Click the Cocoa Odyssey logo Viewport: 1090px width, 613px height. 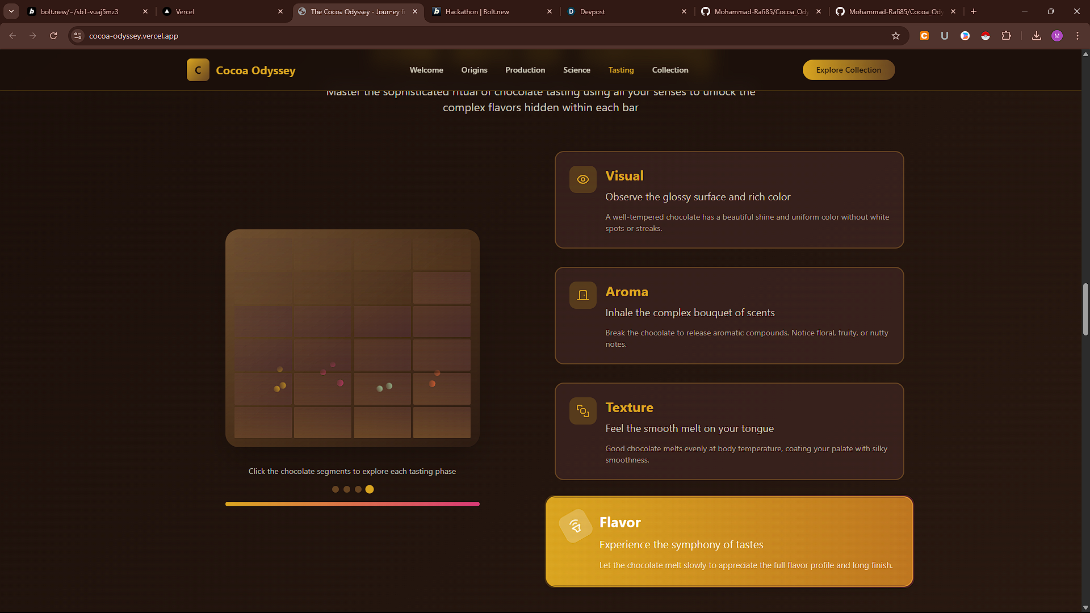pos(241,70)
